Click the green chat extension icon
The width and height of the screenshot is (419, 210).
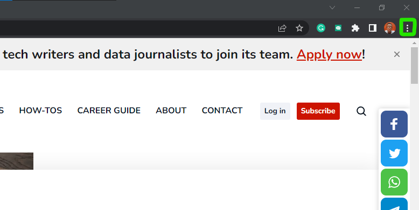(338, 28)
